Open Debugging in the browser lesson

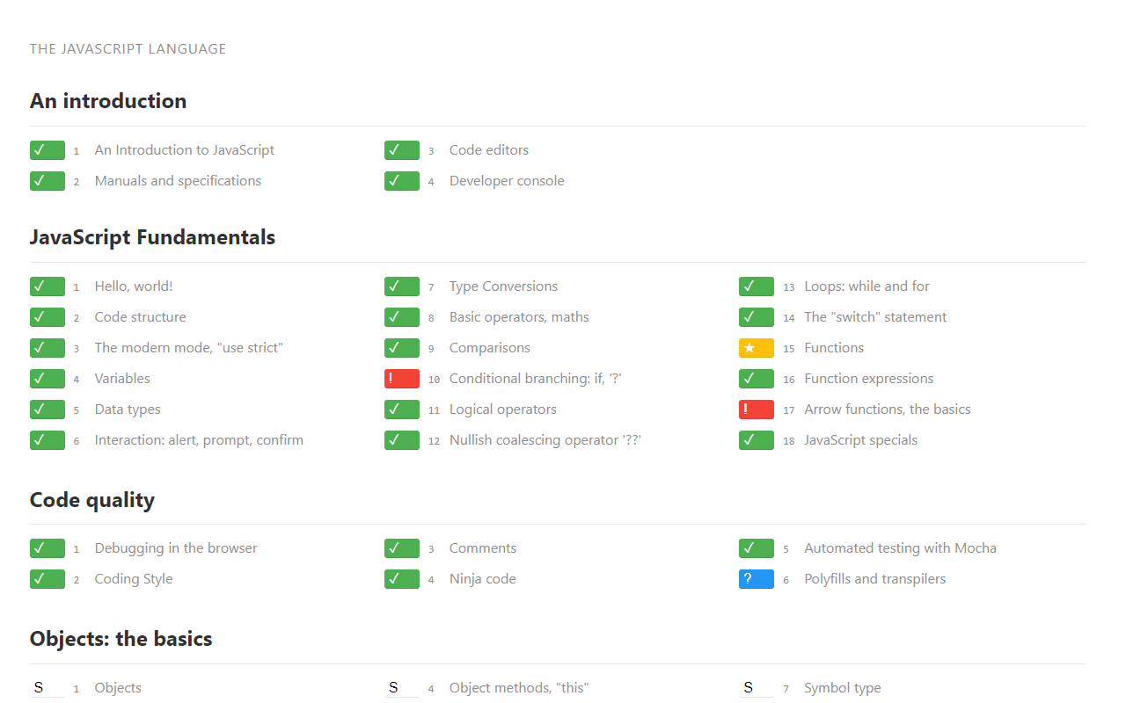point(176,548)
